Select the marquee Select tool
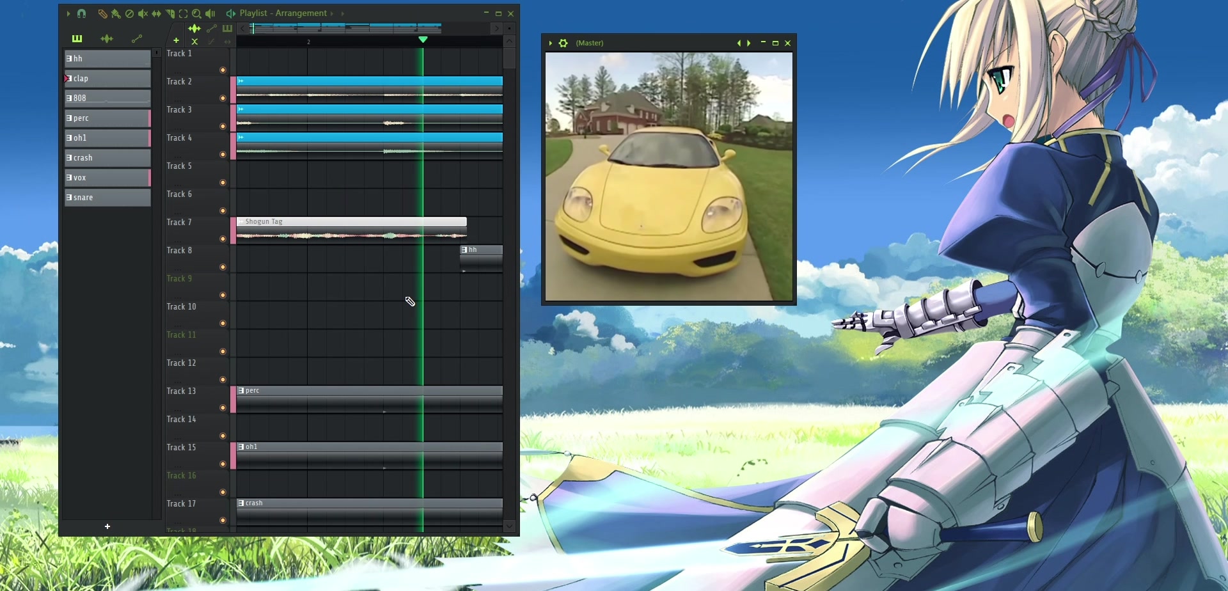 pos(183,13)
